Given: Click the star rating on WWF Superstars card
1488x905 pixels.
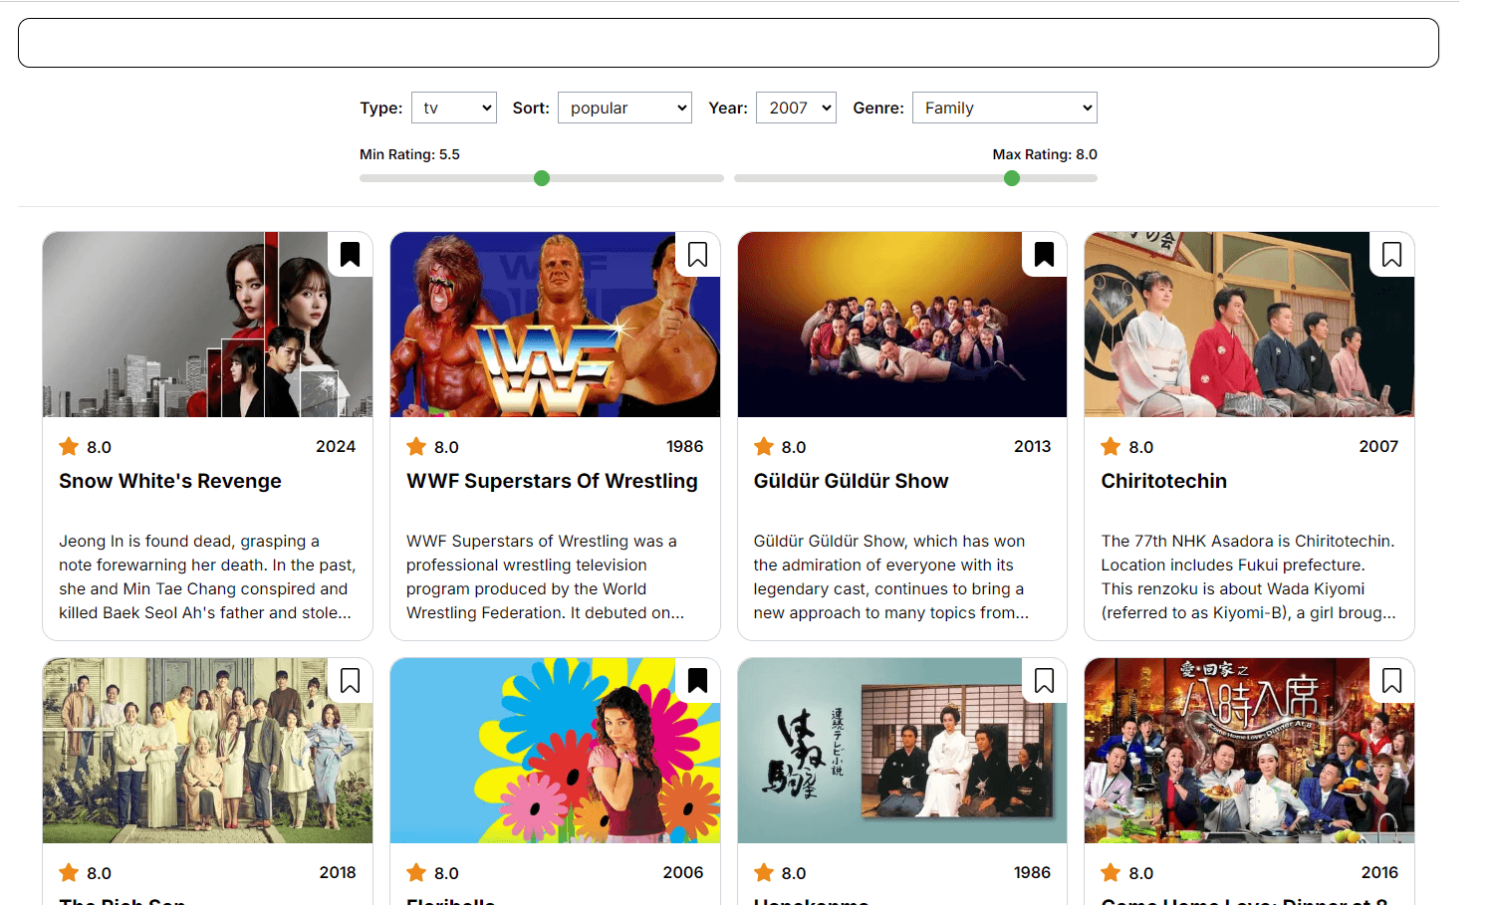Looking at the screenshot, I should [432, 447].
